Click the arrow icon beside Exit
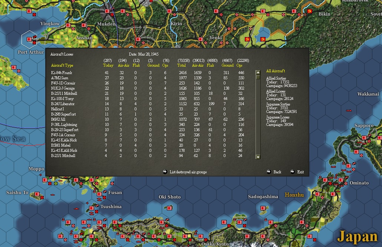382x247 pixels. [292, 171]
